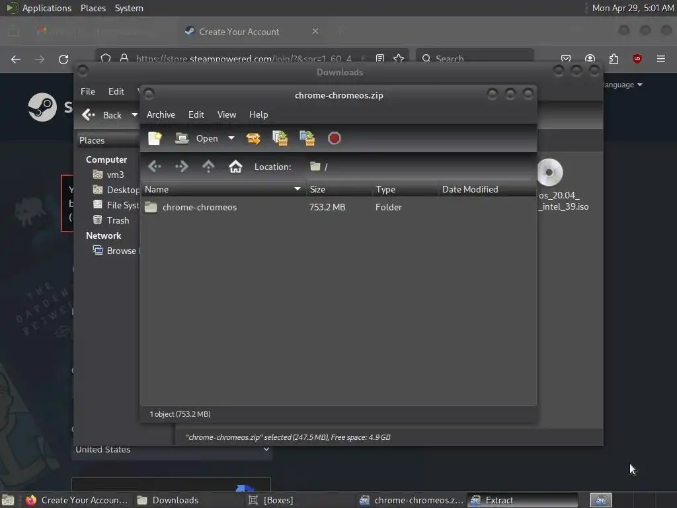677x508 pixels.
Task: Open the System menu in top panel
Action: [x=129, y=8]
